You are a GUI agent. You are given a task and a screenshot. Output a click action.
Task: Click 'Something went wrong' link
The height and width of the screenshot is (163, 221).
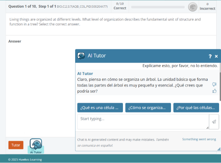point(199,139)
